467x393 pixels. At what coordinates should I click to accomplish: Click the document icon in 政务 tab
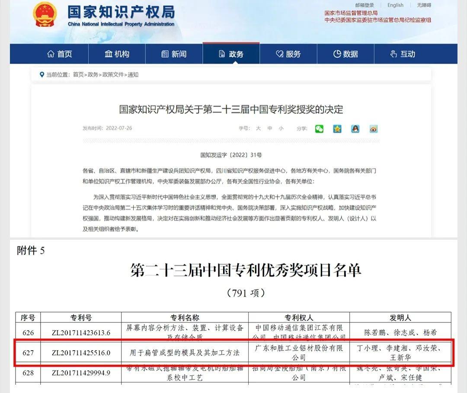coord(222,54)
